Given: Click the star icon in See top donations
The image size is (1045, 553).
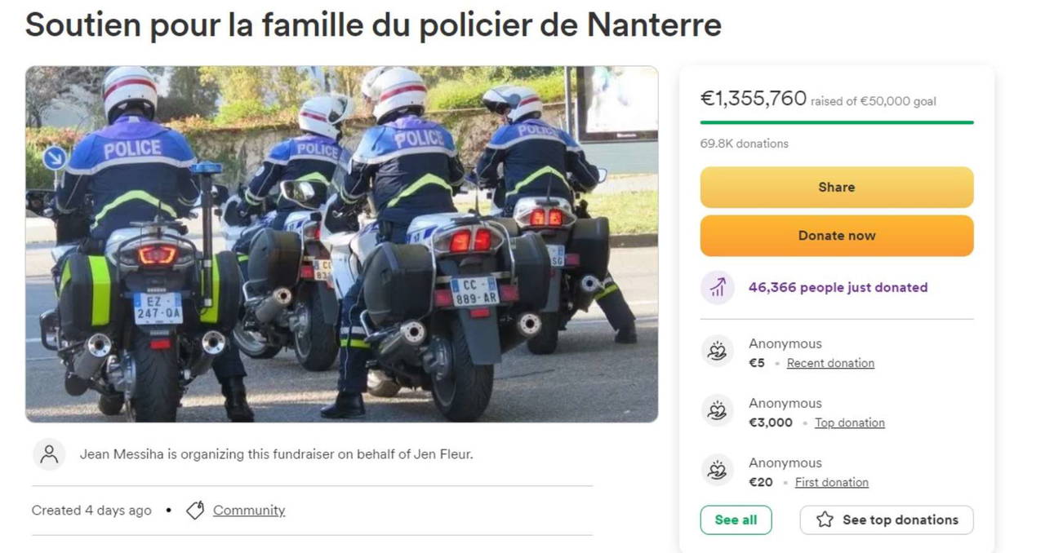Looking at the screenshot, I should [x=825, y=520].
